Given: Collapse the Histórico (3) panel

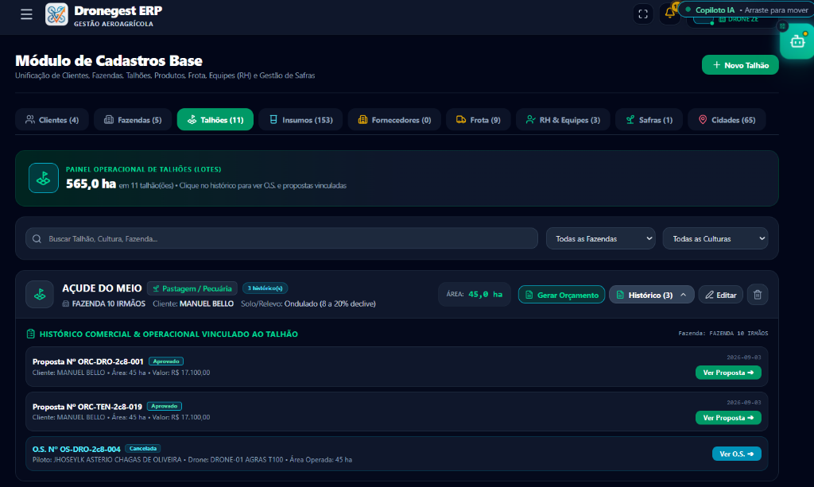Looking at the screenshot, I should point(652,295).
